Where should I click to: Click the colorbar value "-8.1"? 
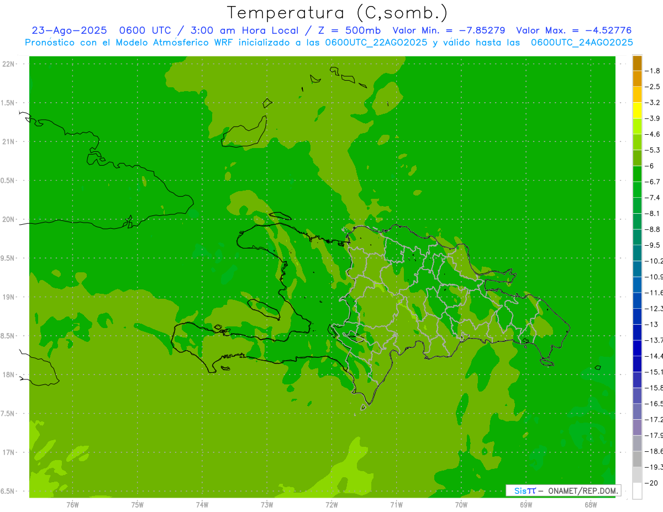click(654, 213)
